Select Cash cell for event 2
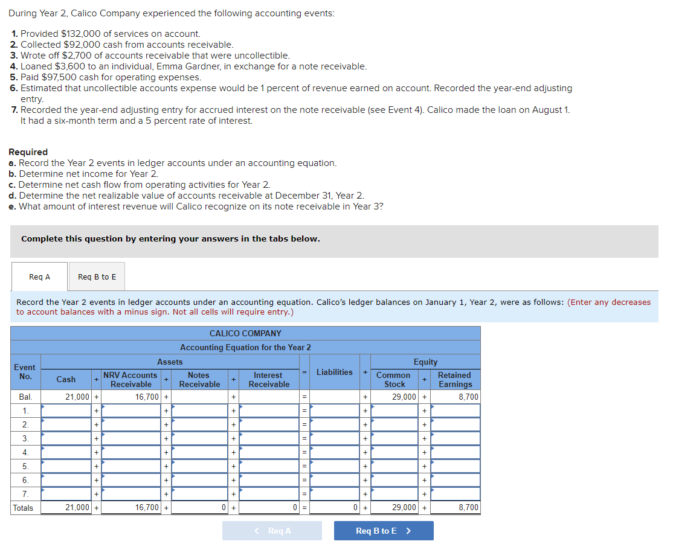The width and height of the screenshot is (673, 547). click(66, 424)
